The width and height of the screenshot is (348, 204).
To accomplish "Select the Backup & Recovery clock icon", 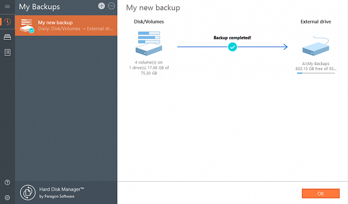I will (7, 22).
